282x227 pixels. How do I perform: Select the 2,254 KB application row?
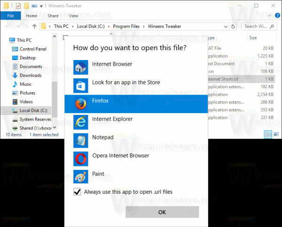pyautogui.click(x=242, y=94)
